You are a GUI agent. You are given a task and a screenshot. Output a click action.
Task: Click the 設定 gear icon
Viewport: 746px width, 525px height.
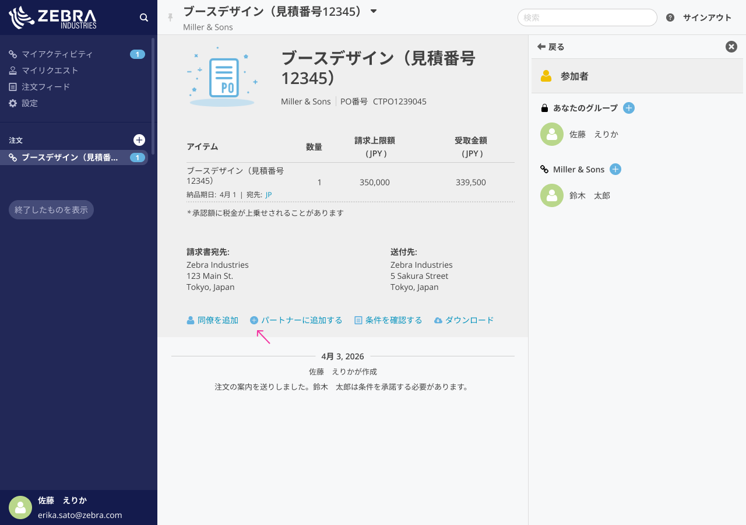[x=13, y=103]
